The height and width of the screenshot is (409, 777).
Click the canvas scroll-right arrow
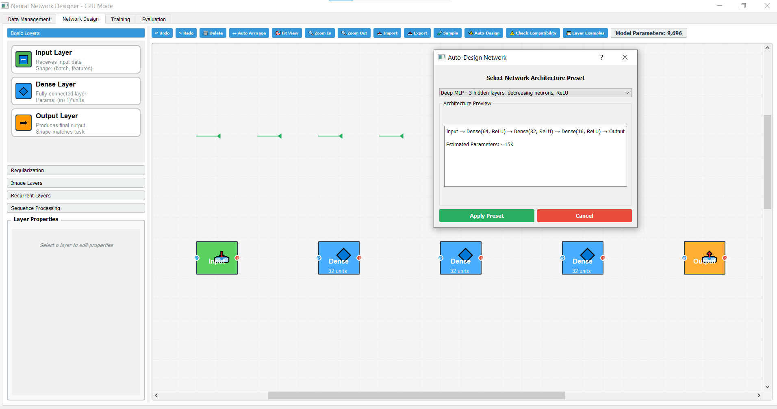point(758,395)
